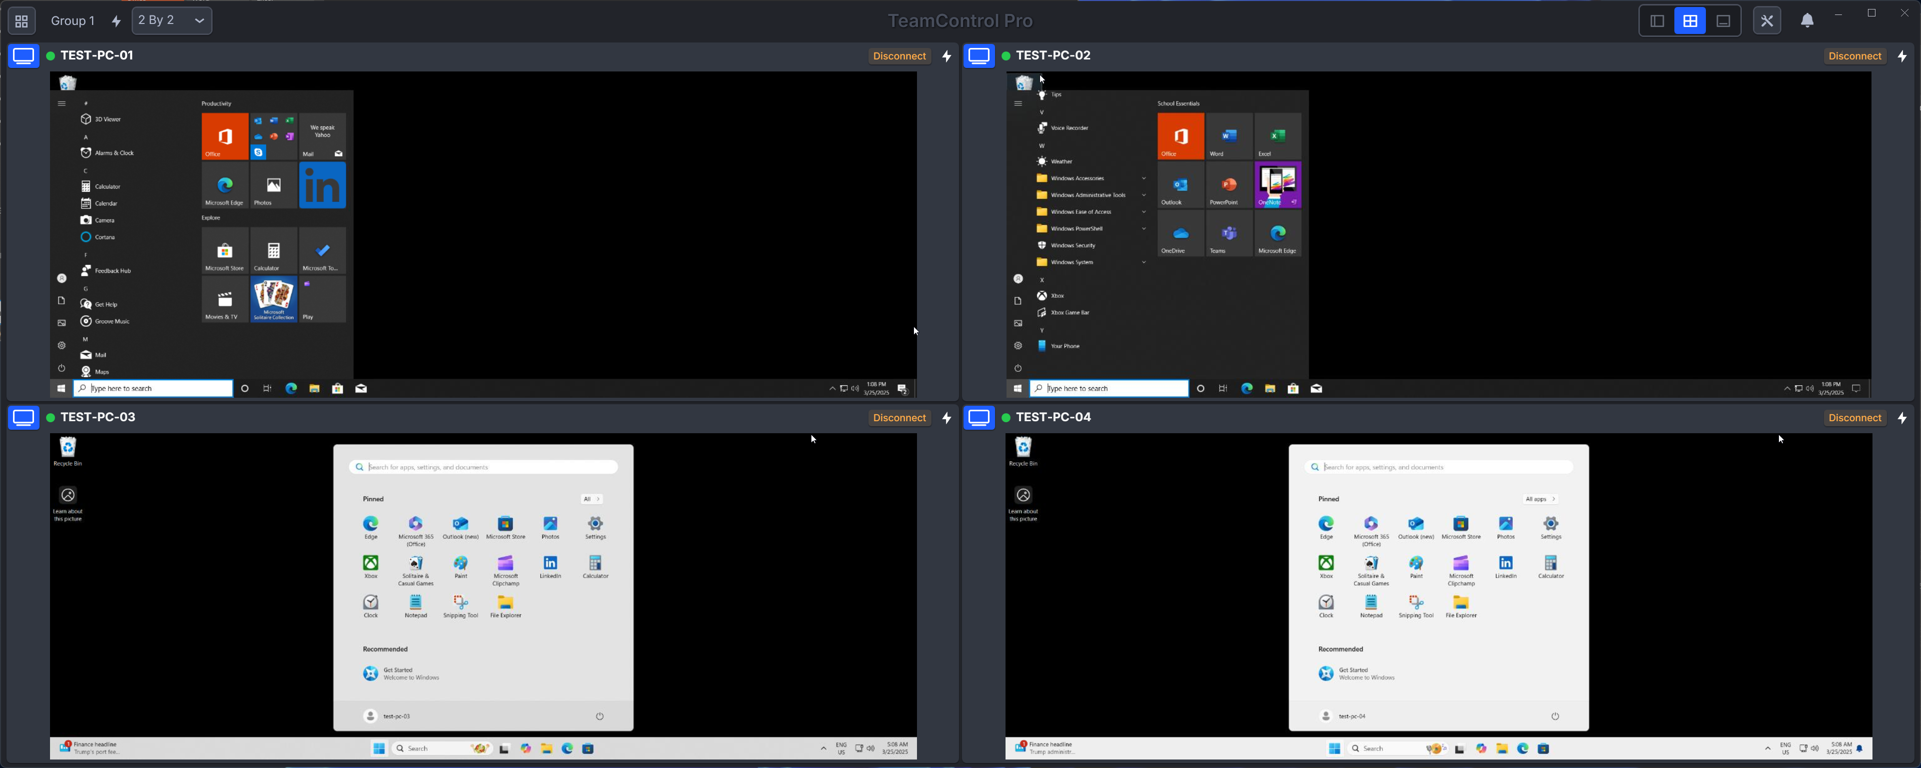Click the monitor icon of TEST-PC-03

coord(24,418)
